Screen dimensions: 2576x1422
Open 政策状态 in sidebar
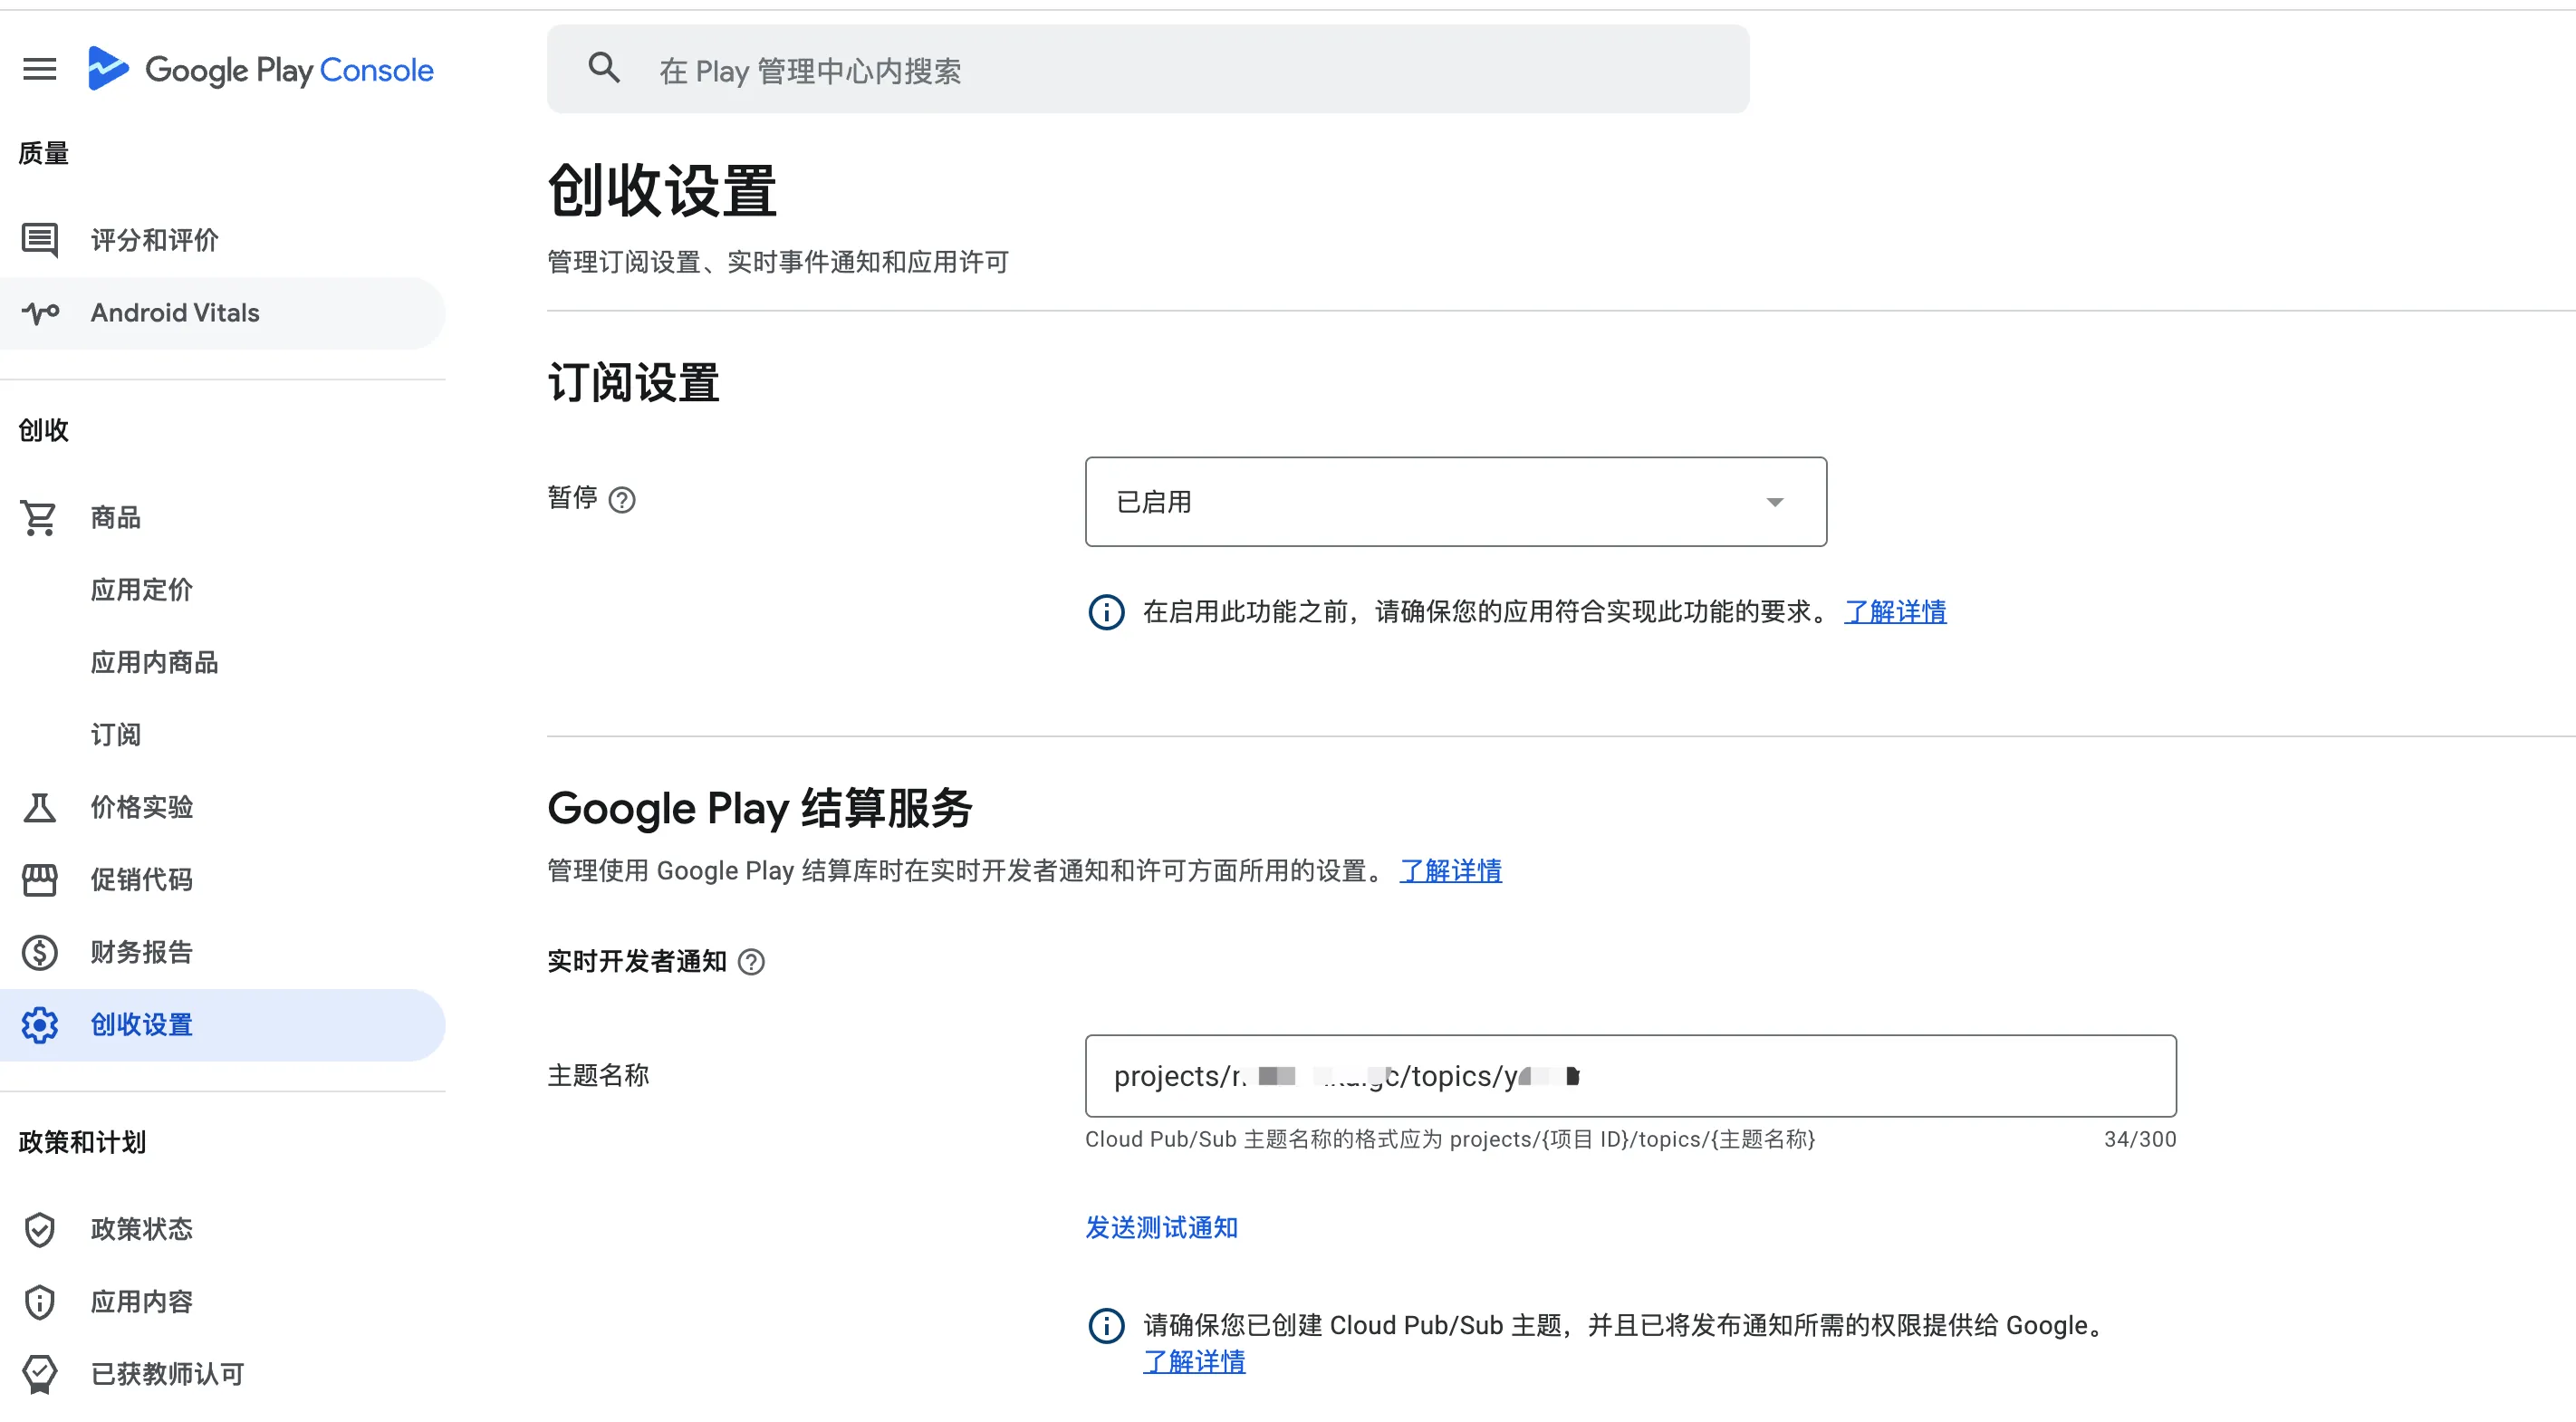pyautogui.click(x=222, y=1229)
